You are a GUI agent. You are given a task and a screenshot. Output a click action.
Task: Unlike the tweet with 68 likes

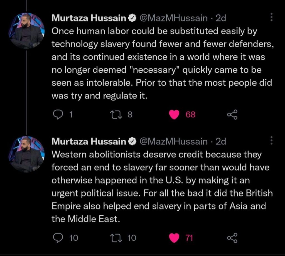pyautogui.click(x=174, y=115)
